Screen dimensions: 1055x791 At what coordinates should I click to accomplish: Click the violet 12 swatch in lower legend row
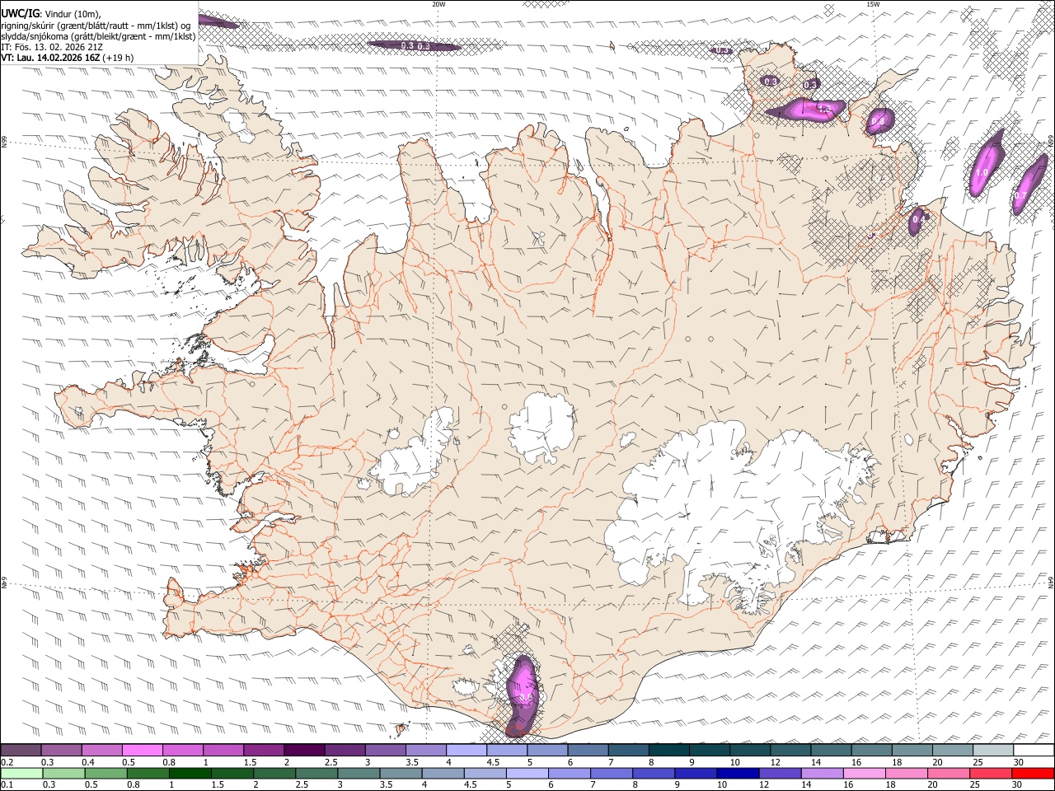coord(780,774)
